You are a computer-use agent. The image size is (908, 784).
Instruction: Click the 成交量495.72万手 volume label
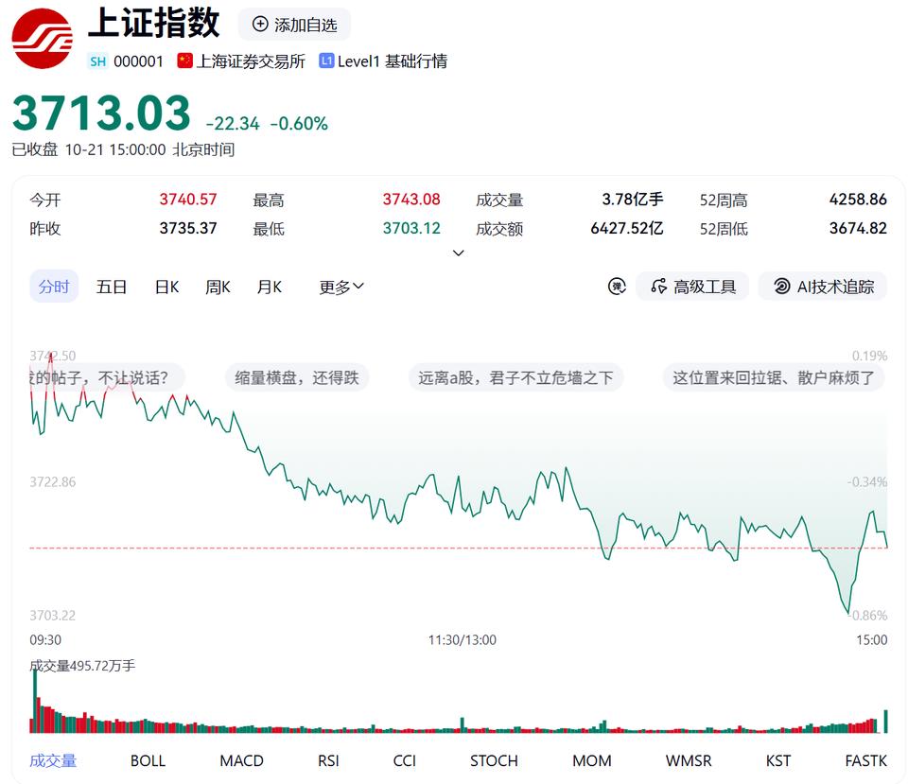(x=82, y=665)
